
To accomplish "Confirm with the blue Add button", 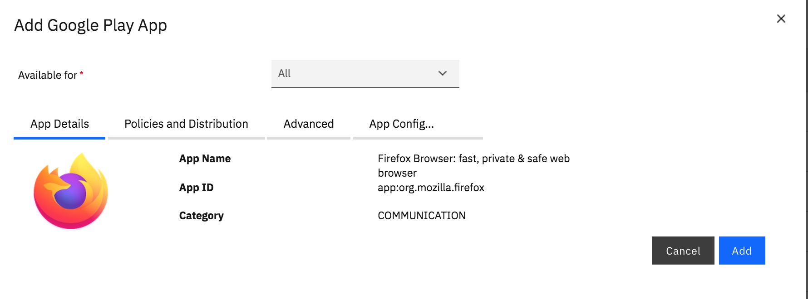I will [x=742, y=251].
